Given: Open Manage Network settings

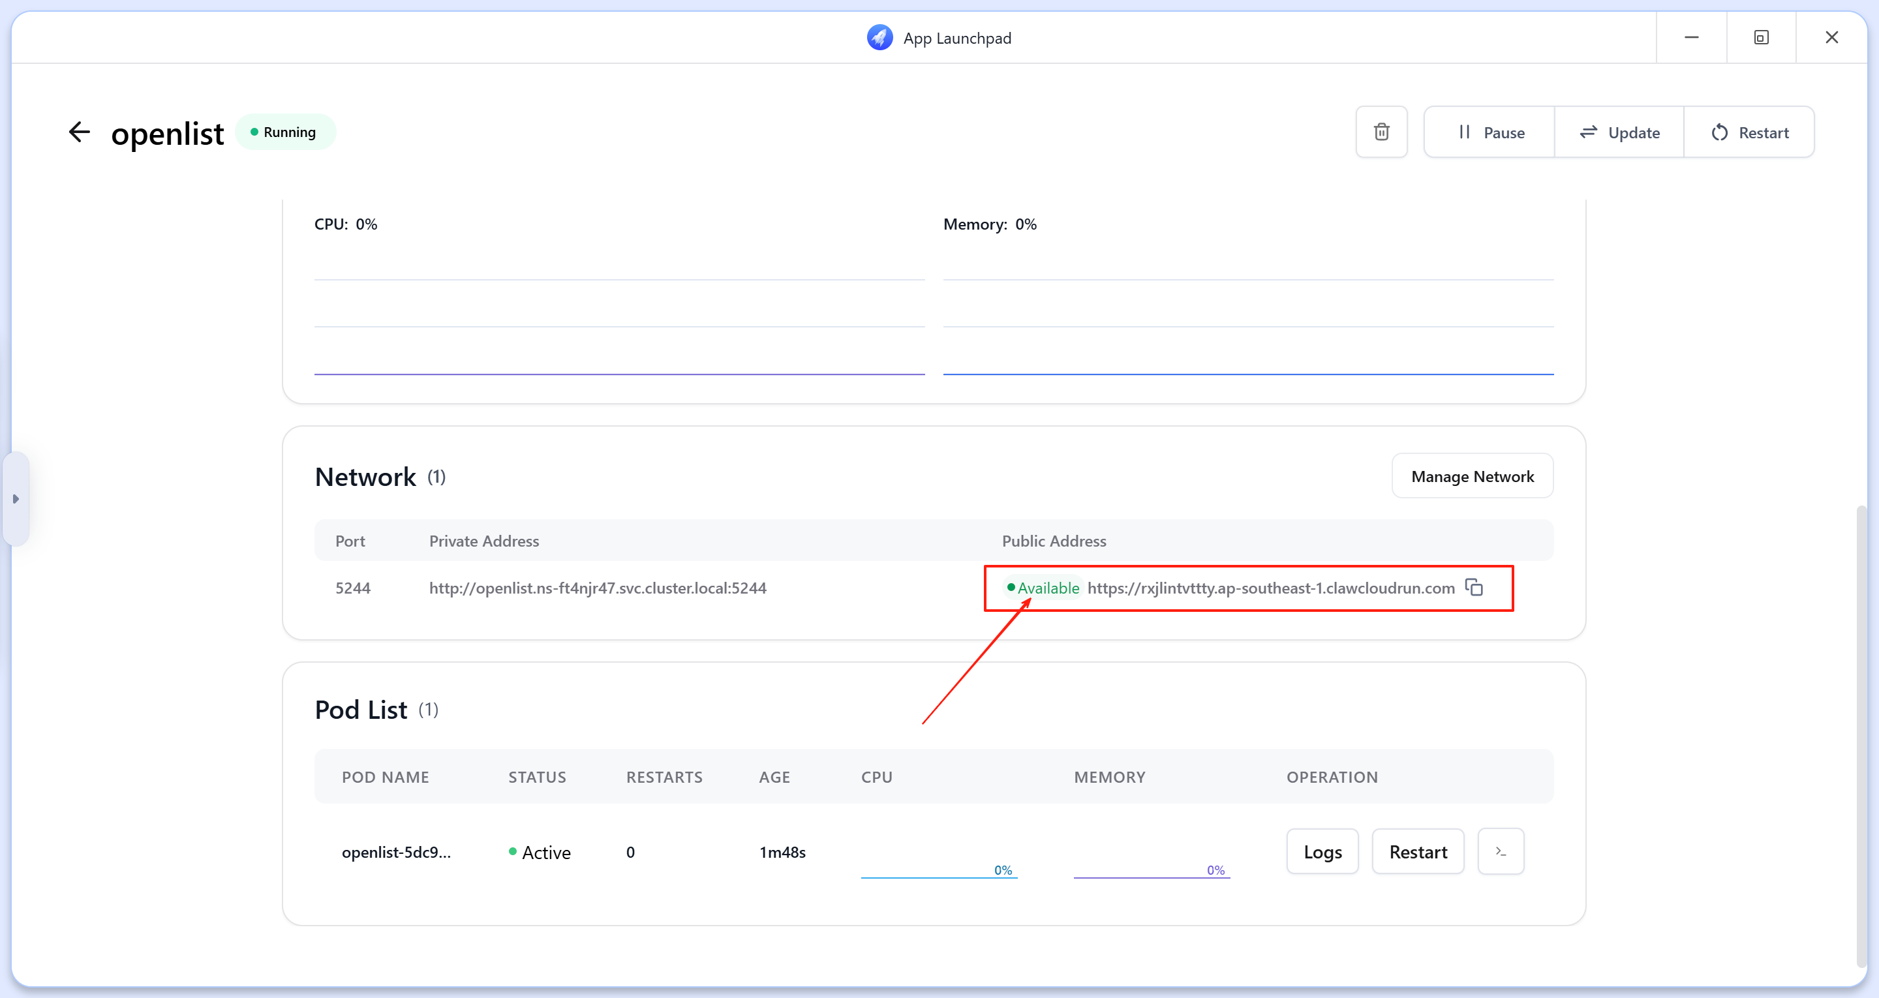Looking at the screenshot, I should click(x=1473, y=476).
